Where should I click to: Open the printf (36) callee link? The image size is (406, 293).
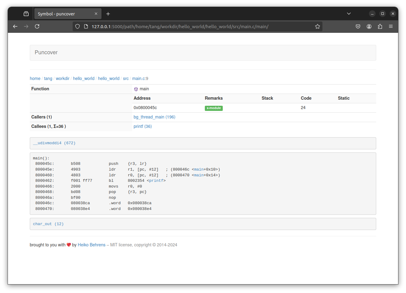click(143, 126)
